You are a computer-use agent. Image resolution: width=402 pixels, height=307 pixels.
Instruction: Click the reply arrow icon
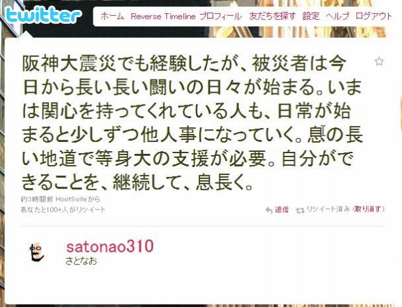coord(269,210)
